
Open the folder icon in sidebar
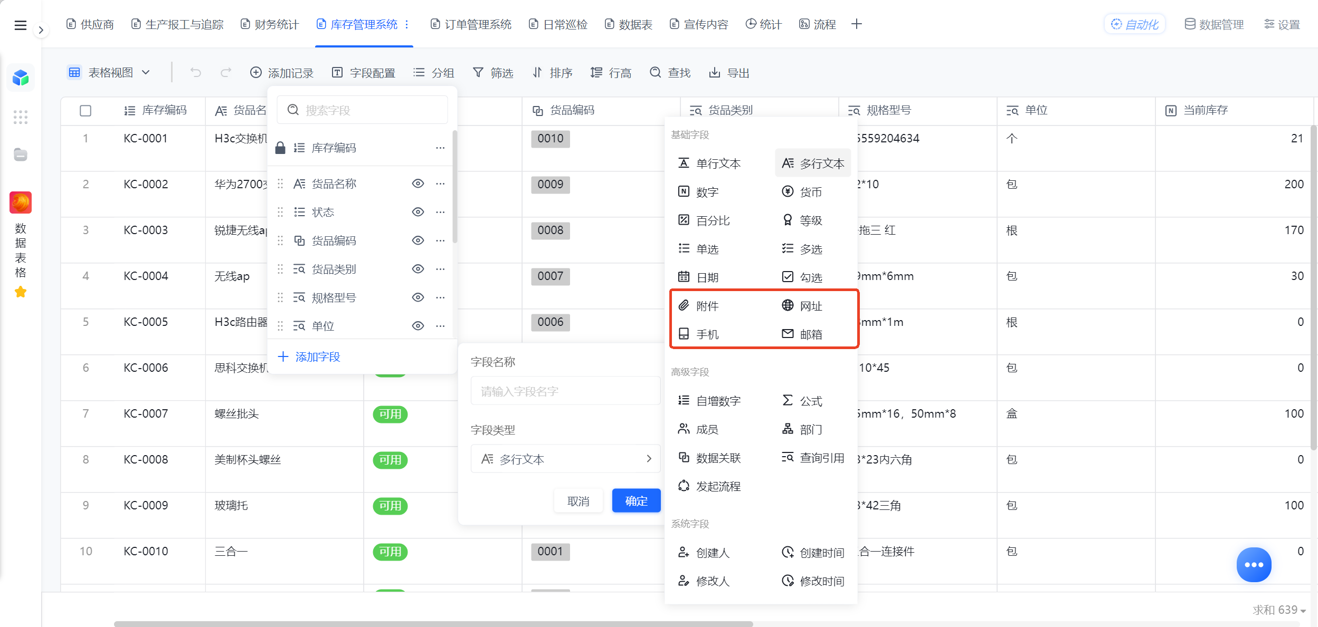pyautogui.click(x=21, y=155)
